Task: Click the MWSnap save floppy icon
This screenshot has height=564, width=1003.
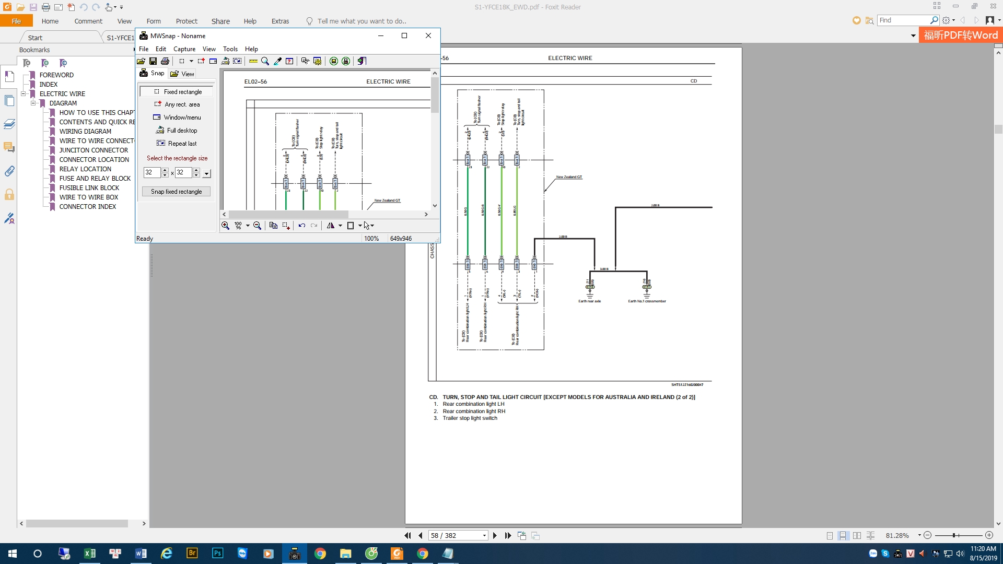Action: pos(153,61)
